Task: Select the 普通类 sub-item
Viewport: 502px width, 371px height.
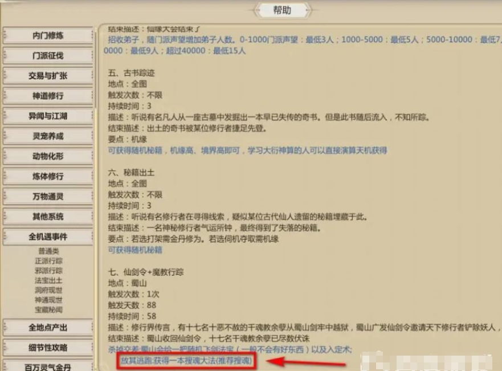Action: [48, 251]
